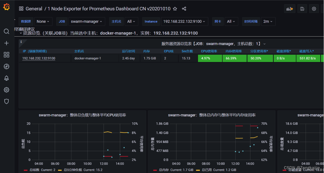The height and width of the screenshot is (173, 324).
Task: Open the Dashboards grid icon in sidebar
Action: click(x=6, y=55)
